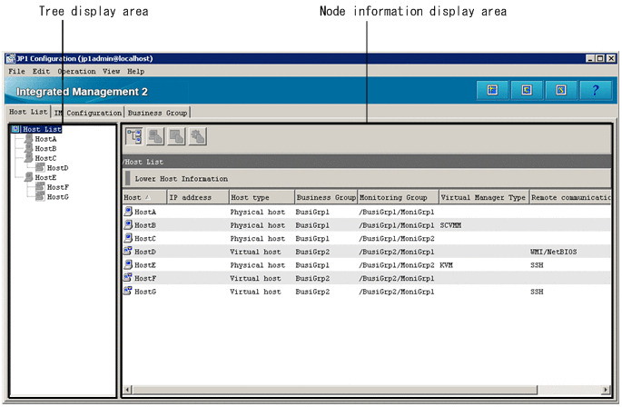Click the first blue button in the header bar

pyautogui.click(x=491, y=90)
